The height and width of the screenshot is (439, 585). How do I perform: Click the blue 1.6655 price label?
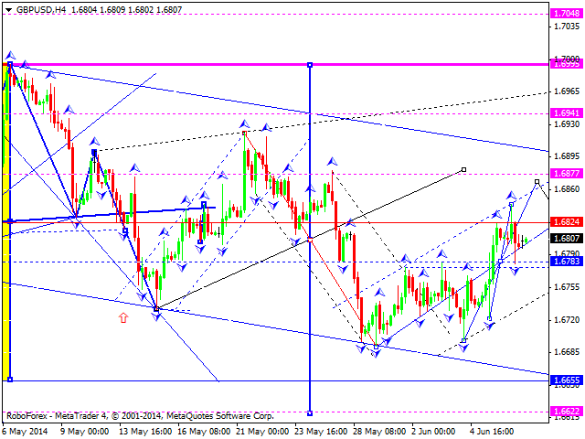pyautogui.click(x=564, y=379)
